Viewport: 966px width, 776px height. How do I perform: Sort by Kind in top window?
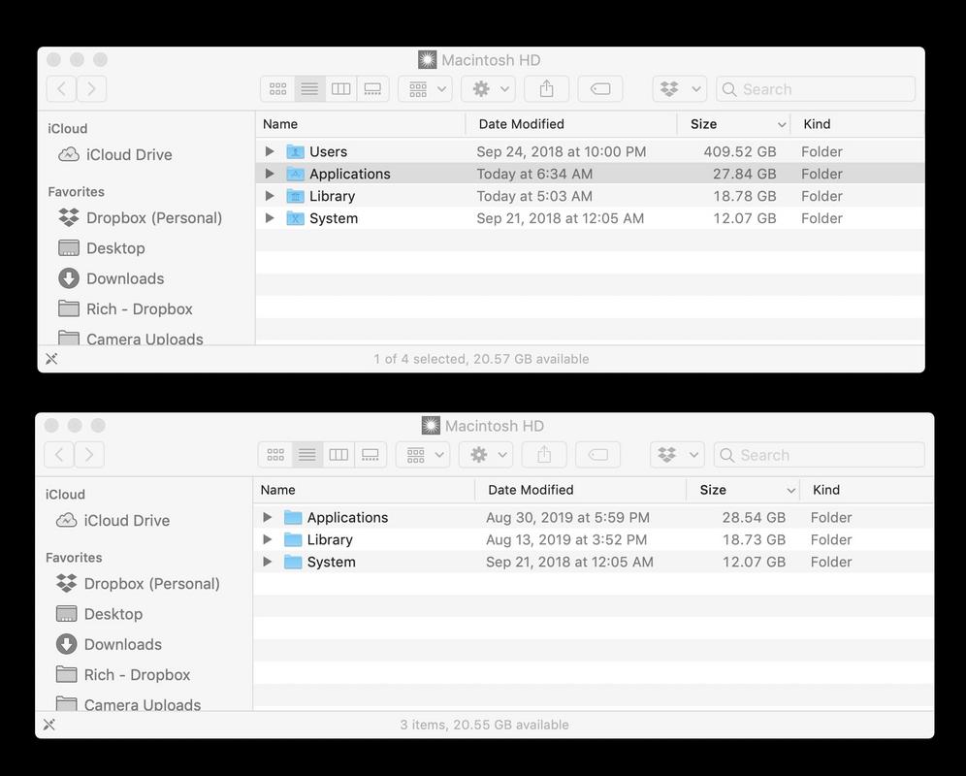click(857, 124)
